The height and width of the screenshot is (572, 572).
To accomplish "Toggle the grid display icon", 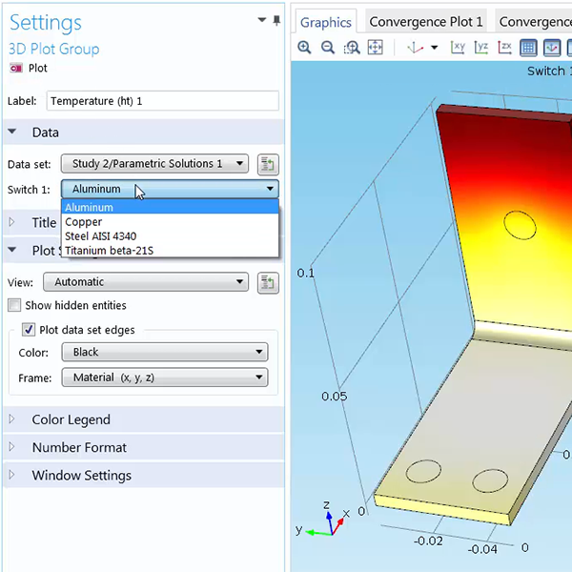I will (529, 48).
